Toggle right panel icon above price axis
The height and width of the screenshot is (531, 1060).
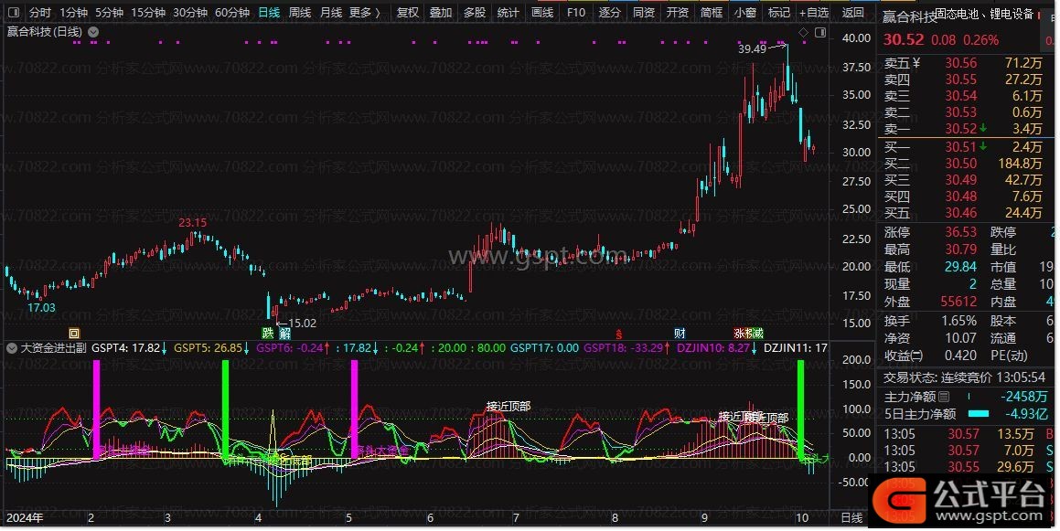[x=819, y=32]
